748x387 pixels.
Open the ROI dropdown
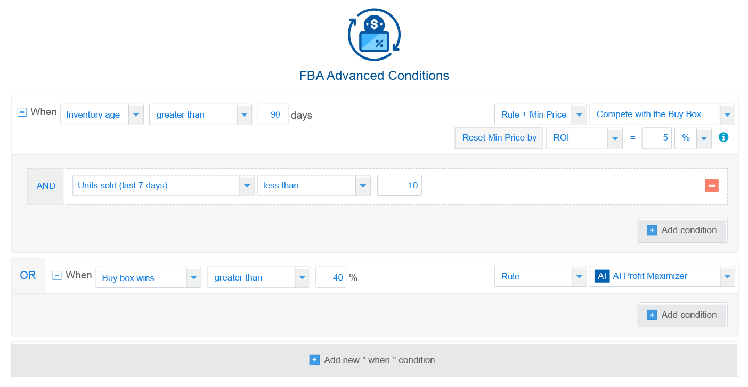pos(584,138)
